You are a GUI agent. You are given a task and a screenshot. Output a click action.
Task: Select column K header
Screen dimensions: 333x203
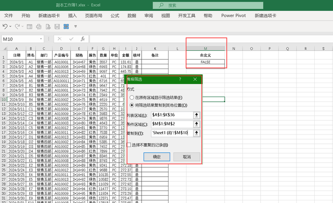155,48
